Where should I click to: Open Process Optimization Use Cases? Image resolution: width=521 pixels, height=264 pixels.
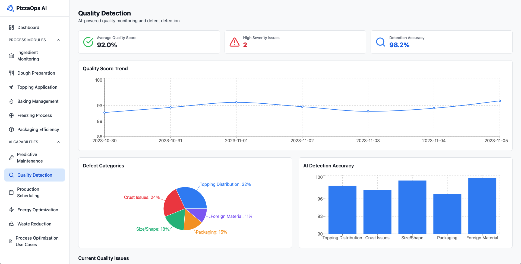(37, 241)
